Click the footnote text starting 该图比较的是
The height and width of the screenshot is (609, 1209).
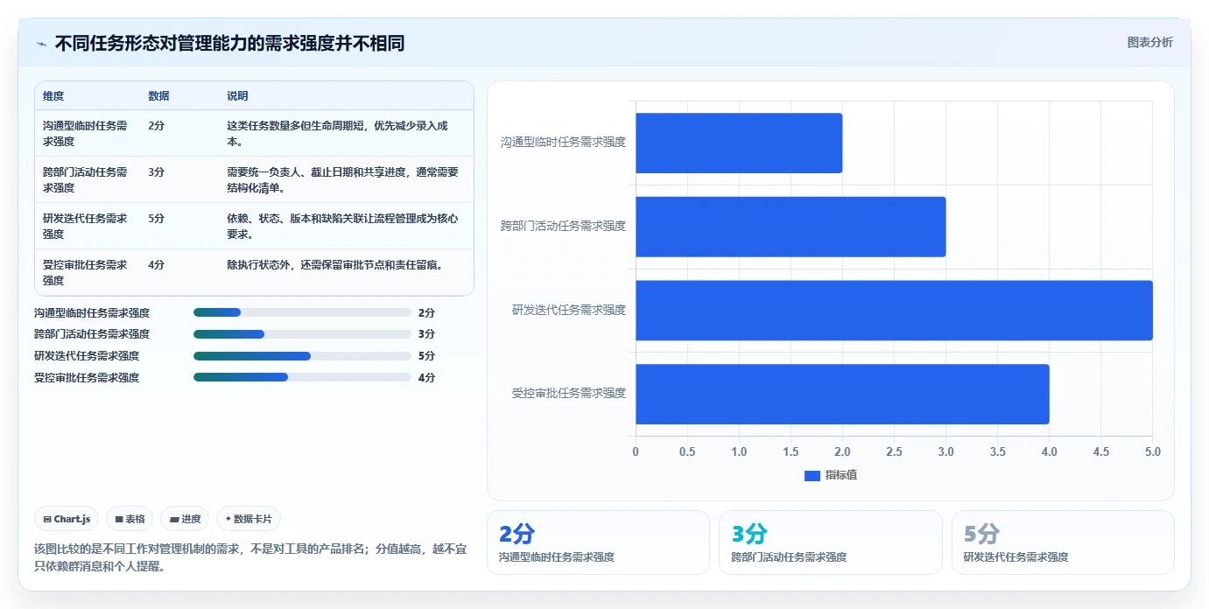pyautogui.click(x=250, y=557)
